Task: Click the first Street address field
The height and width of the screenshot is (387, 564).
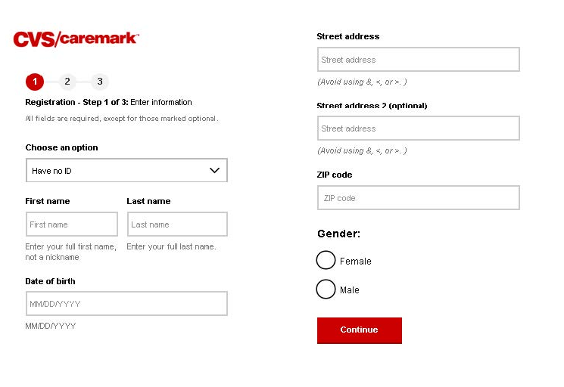Action: click(x=418, y=60)
